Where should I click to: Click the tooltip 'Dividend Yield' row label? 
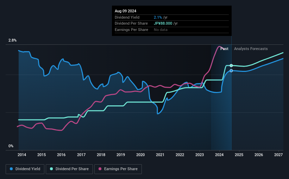click(127, 17)
